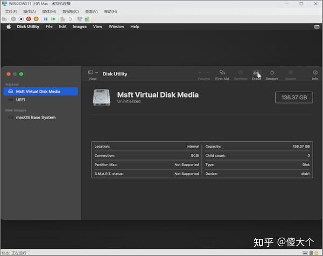
Task: Open the Disk Utility application menu
Action: (x=28, y=26)
